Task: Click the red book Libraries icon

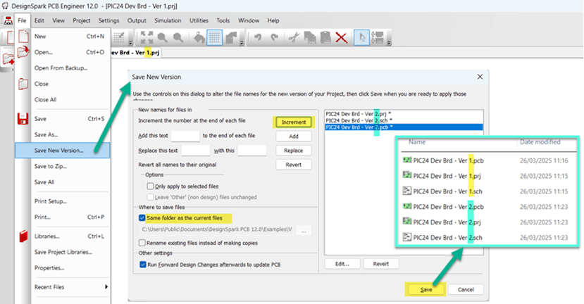Action: [x=23, y=236]
